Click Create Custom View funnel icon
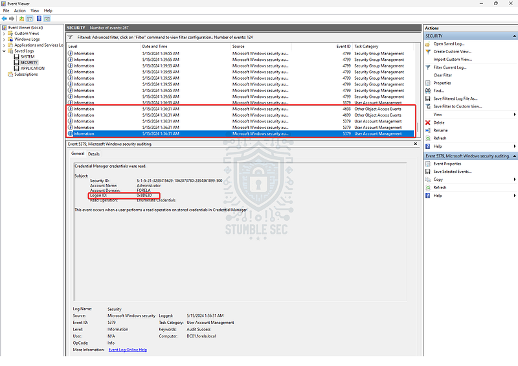This screenshot has height=366, width=518. (x=428, y=52)
